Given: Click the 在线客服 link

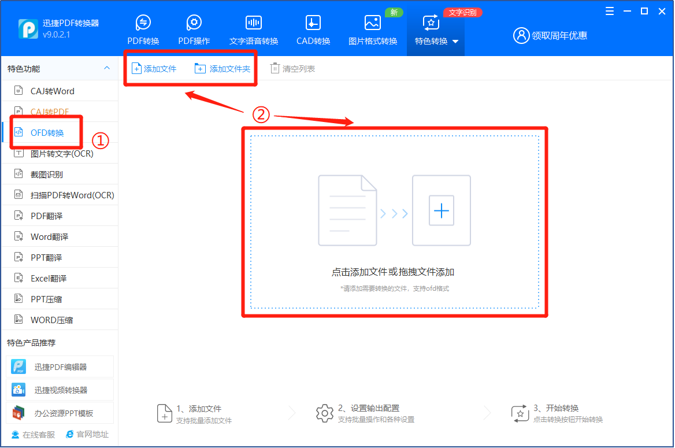Looking at the screenshot, I should coord(34,435).
